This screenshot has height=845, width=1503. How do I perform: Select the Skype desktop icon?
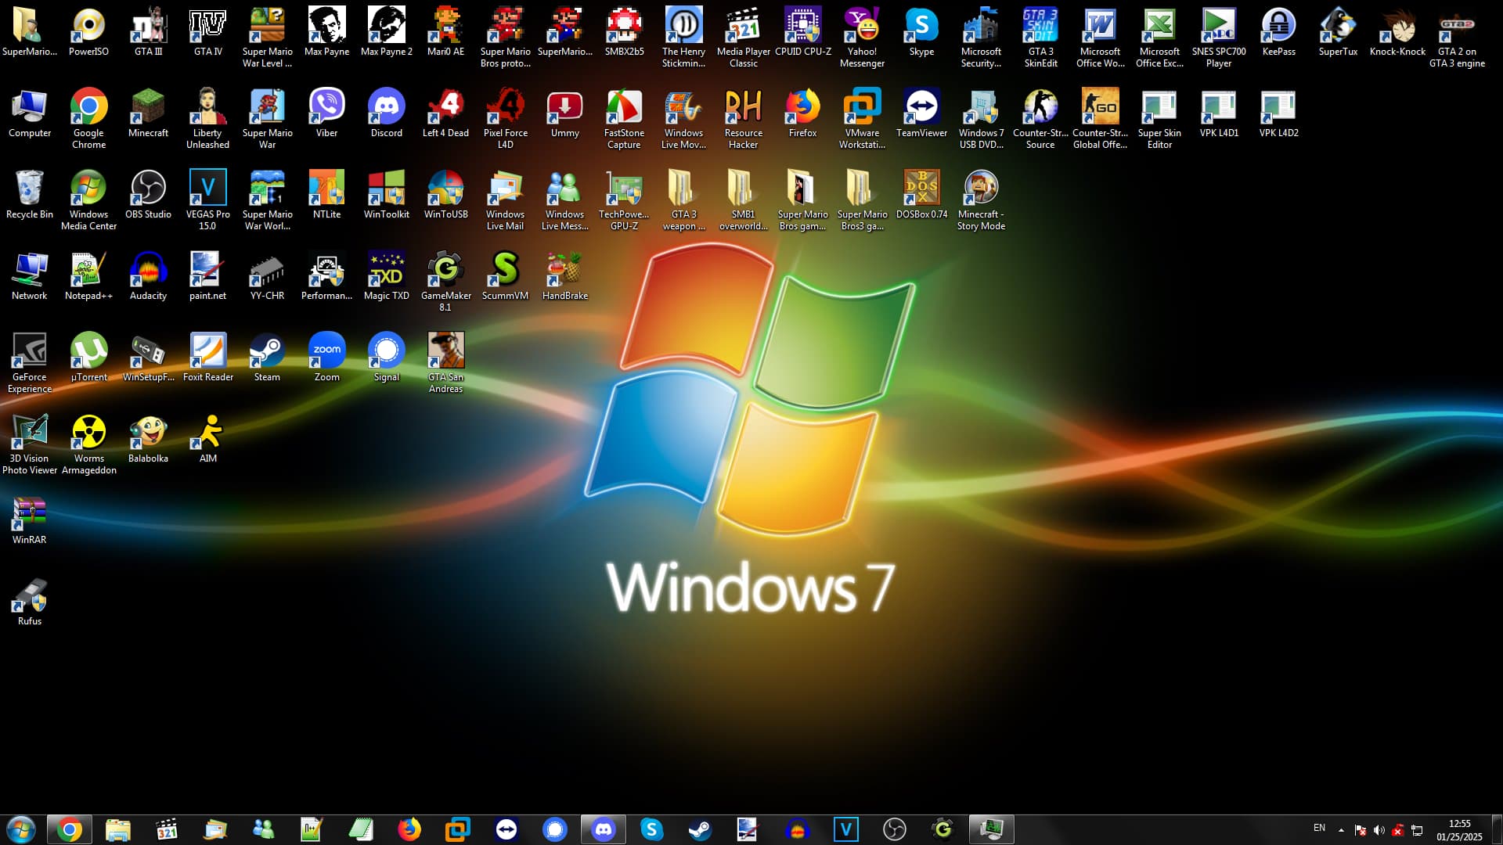point(921,32)
